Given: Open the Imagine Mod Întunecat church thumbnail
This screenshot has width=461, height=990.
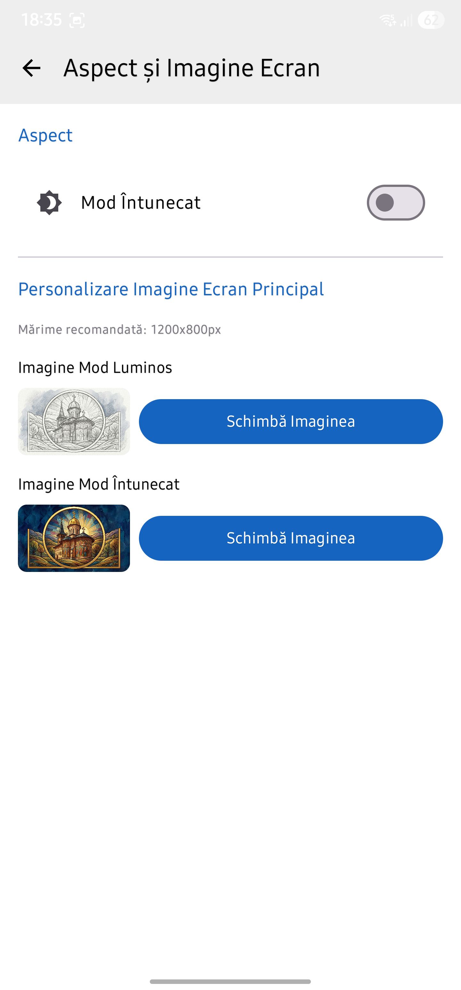Looking at the screenshot, I should (x=74, y=538).
